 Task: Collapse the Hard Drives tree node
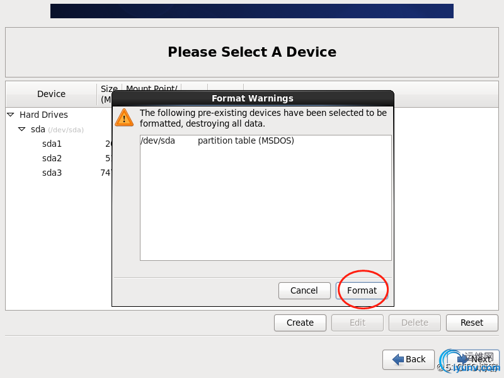(11, 115)
